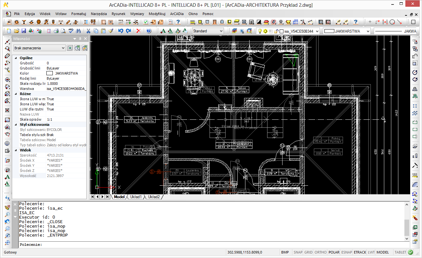Insert a window with the ArCADia window icon
The height and width of the screenshot is (258, 422).
tap(207, 22)
